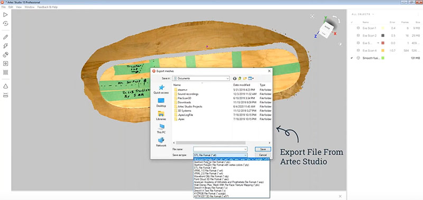This screenshot has width=423, height=200.
Task: Click green color swatch of Smooth fusion
Action: (383, 58)
